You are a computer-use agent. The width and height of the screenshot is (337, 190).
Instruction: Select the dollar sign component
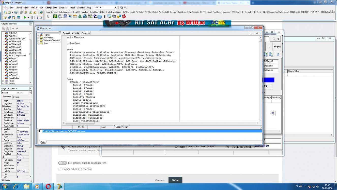point(104,17)
